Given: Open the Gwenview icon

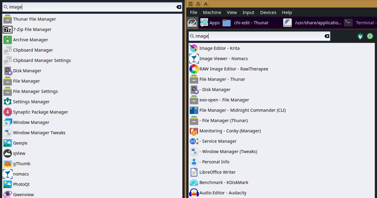Looking at the screenshot, I should [x=7, y=194].
